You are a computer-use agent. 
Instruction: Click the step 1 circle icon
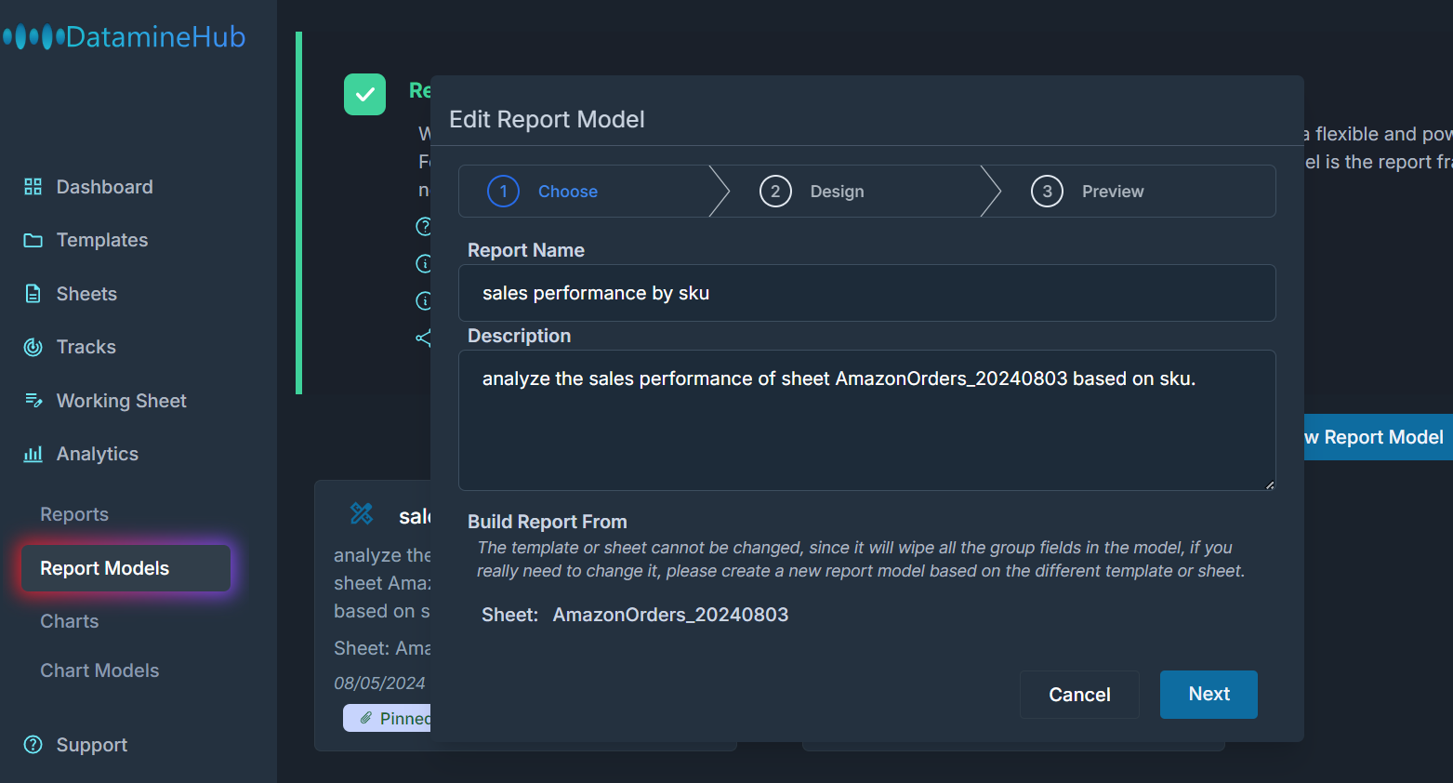(503, 192)
